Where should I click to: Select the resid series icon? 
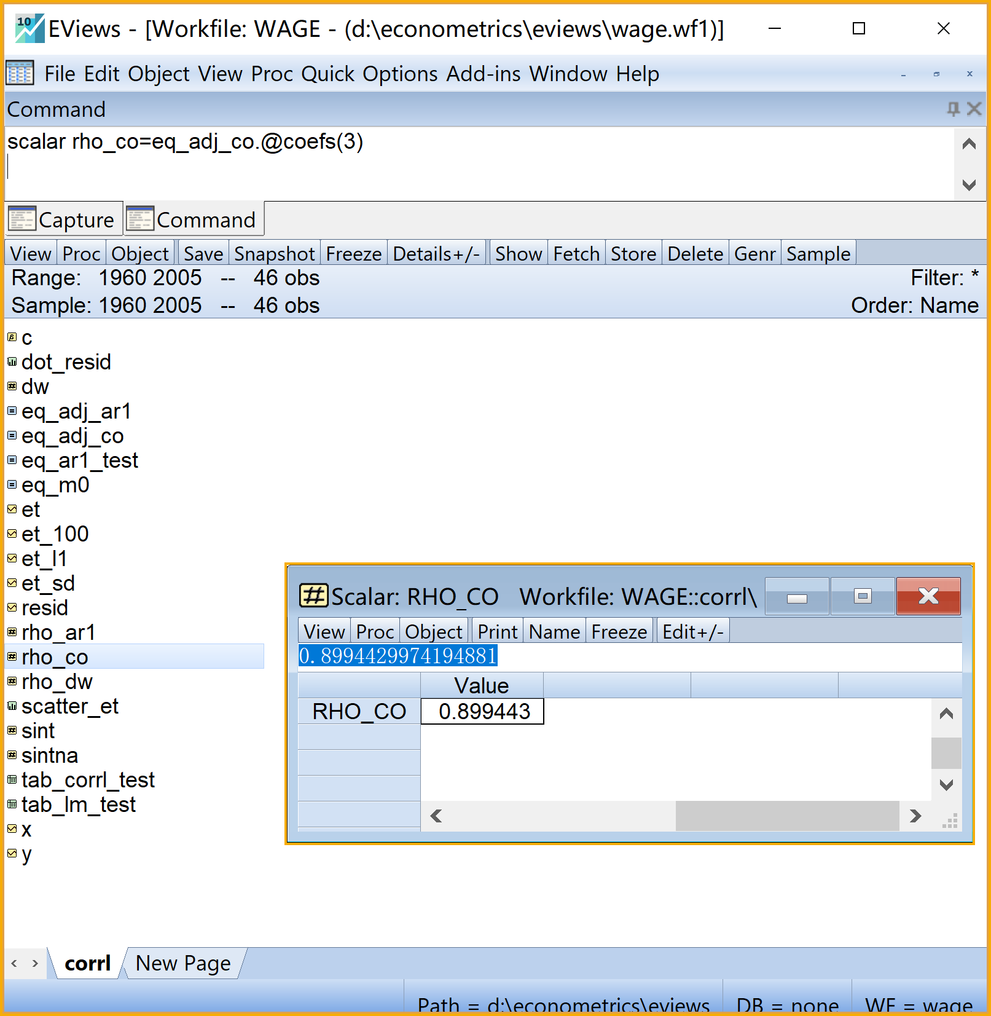[12, 607]
